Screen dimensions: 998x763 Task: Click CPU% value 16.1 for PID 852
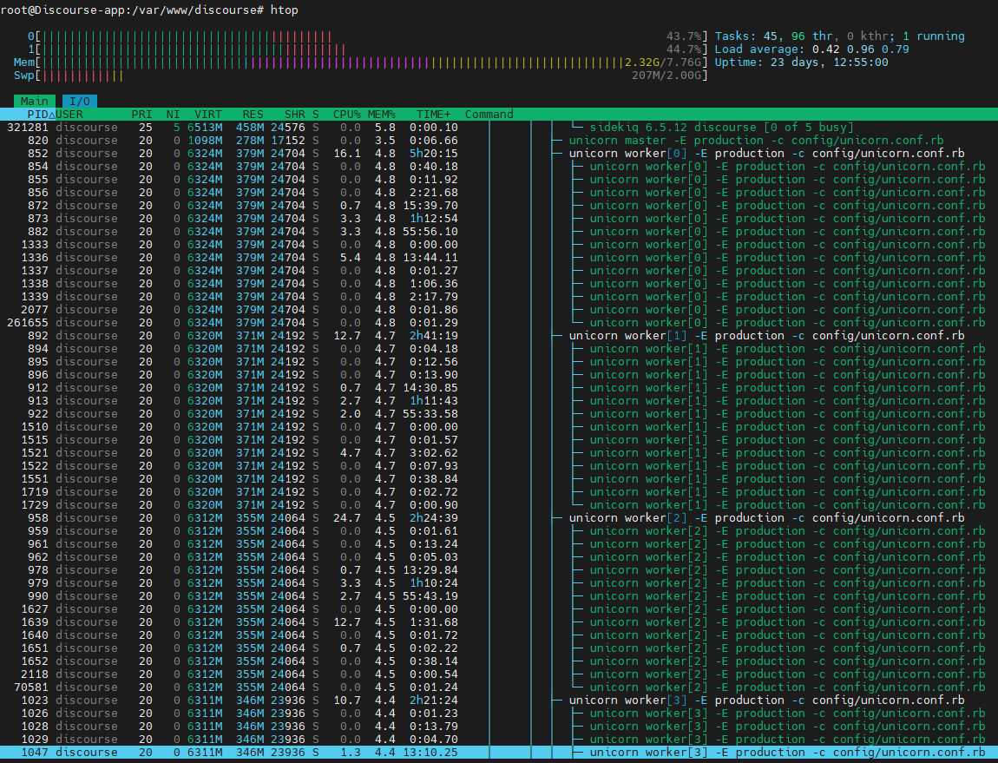347,154
